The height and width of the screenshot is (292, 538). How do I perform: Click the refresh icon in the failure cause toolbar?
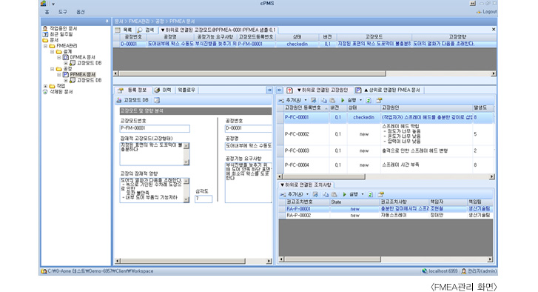369,100
